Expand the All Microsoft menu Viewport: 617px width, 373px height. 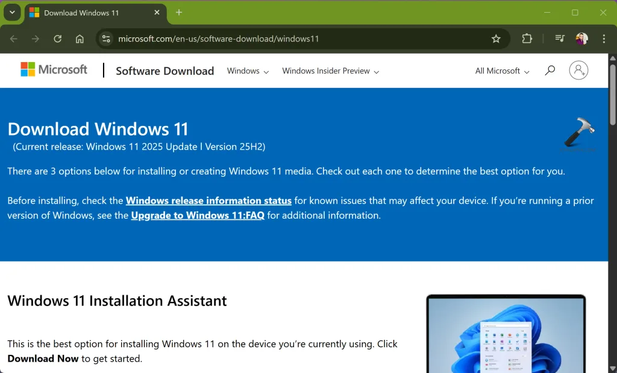[x=502, y=71]
